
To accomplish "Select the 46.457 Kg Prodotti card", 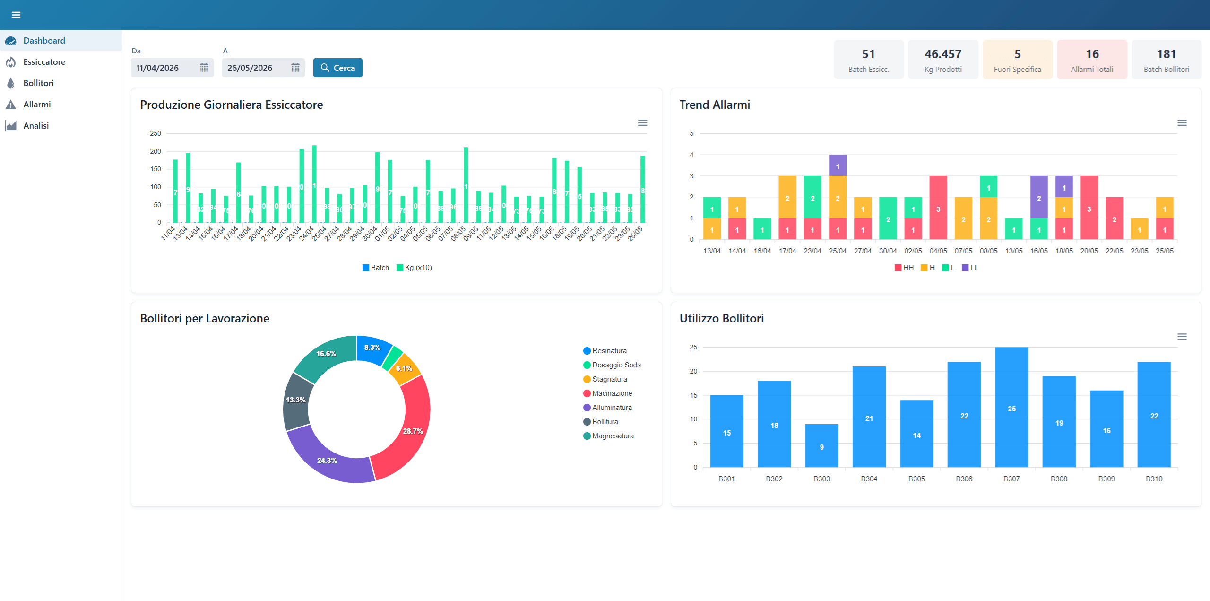I will (943, 60).
